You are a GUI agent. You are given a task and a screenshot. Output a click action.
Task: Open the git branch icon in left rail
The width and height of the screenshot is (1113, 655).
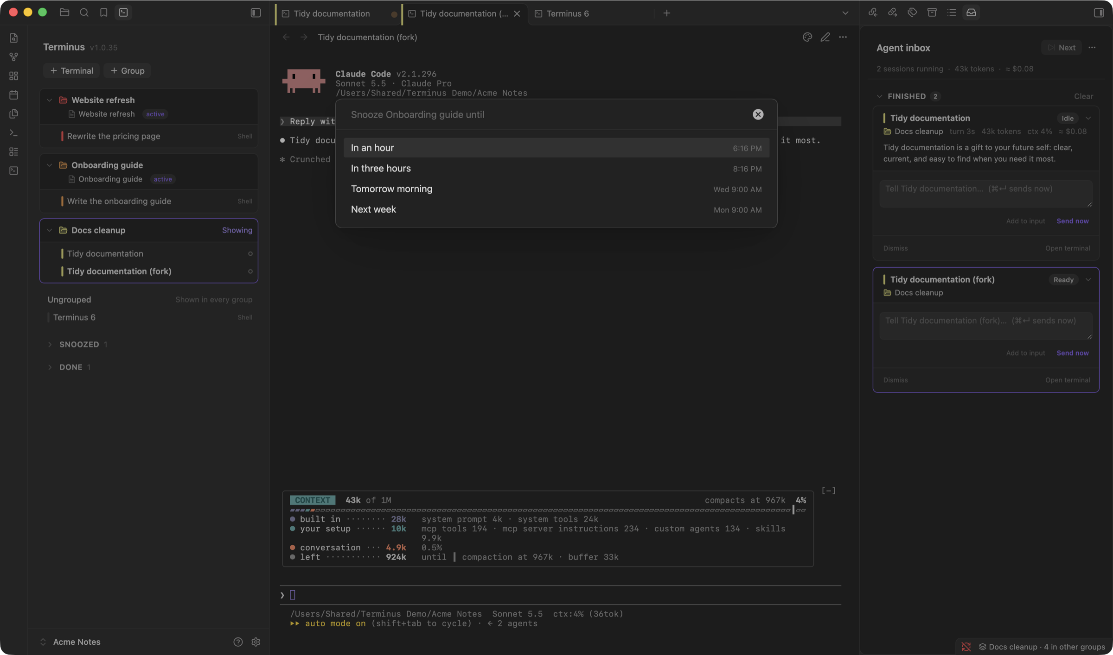tap(13, 57)
